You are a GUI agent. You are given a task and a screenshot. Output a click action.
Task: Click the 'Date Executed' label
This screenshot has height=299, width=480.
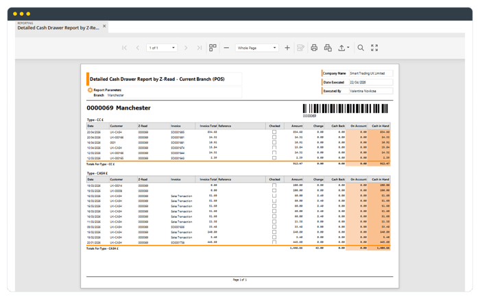(334, 83)
